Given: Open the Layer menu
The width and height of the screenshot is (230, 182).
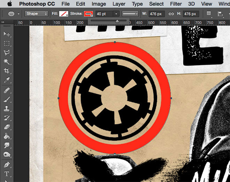Looking at the screenshot, I should click(x=119, y=4).
